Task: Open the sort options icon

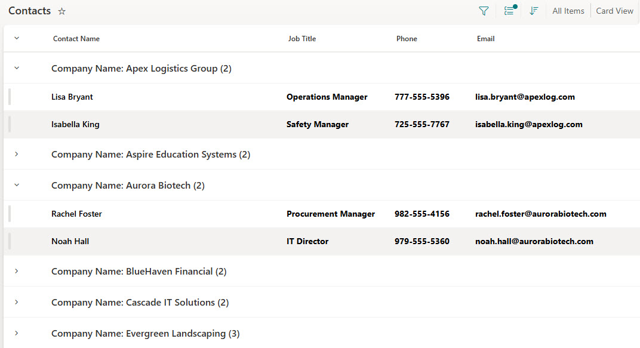Action: click(x=534, y=11)
